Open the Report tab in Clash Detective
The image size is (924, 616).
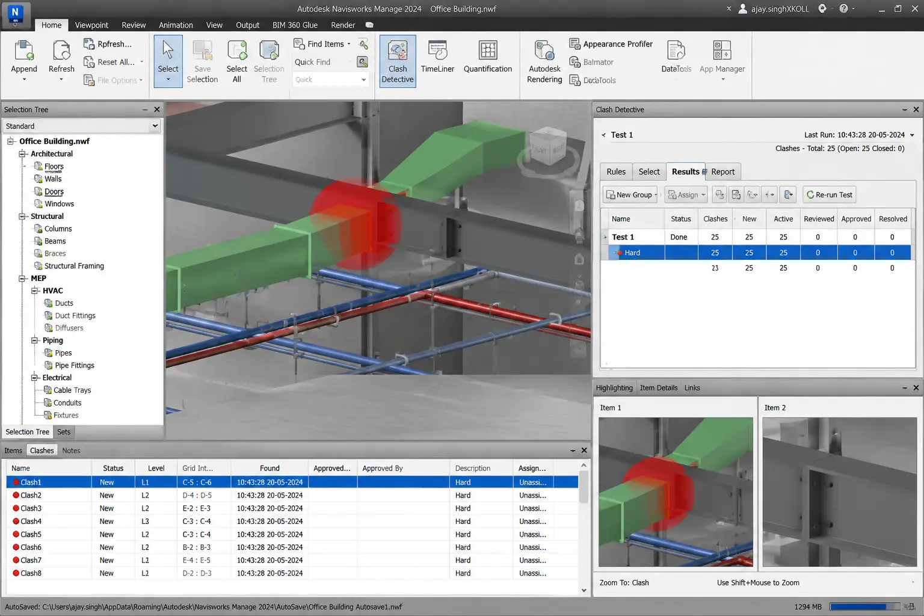[x=723, y=171]
